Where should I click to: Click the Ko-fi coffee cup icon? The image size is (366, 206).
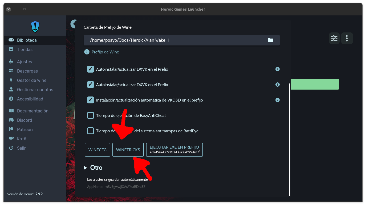click(x=11, y=139)
